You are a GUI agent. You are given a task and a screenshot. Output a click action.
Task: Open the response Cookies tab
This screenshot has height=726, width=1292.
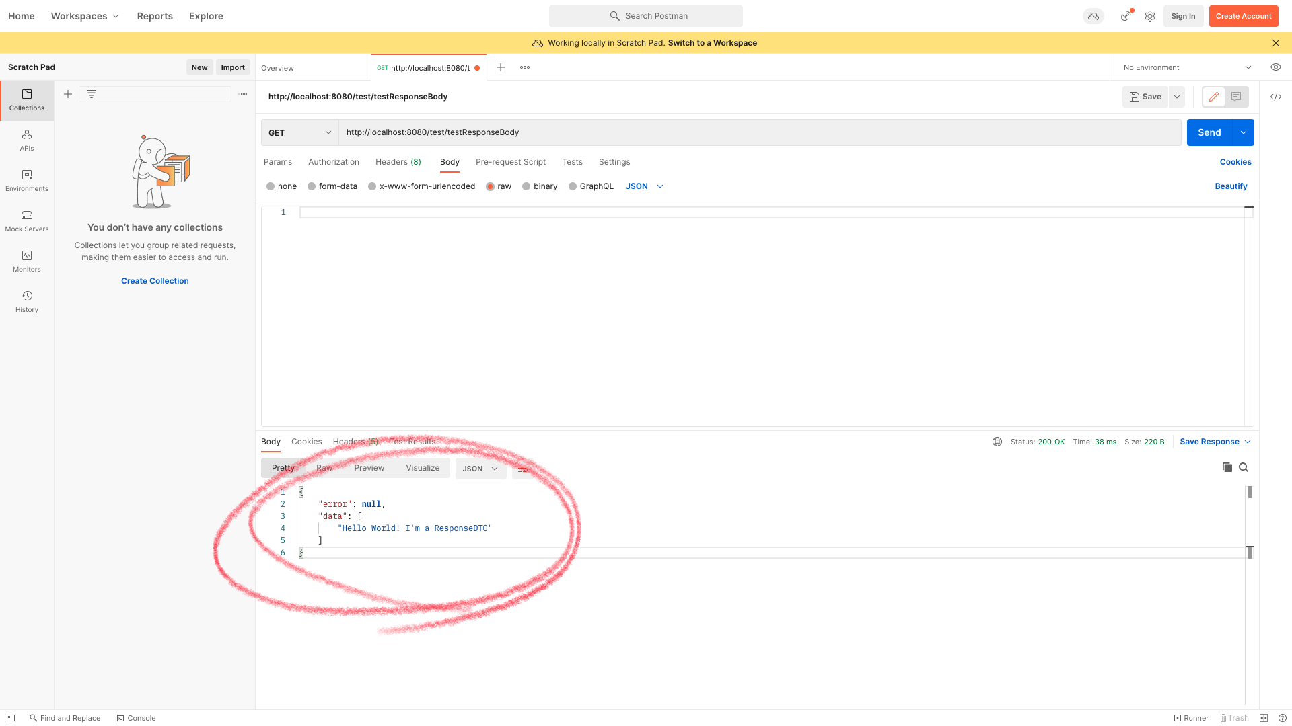(306, 442)
